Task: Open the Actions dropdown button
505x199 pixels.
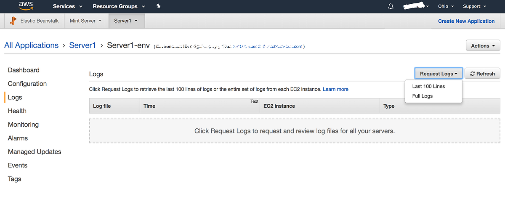Action: (x=483, y=46)
